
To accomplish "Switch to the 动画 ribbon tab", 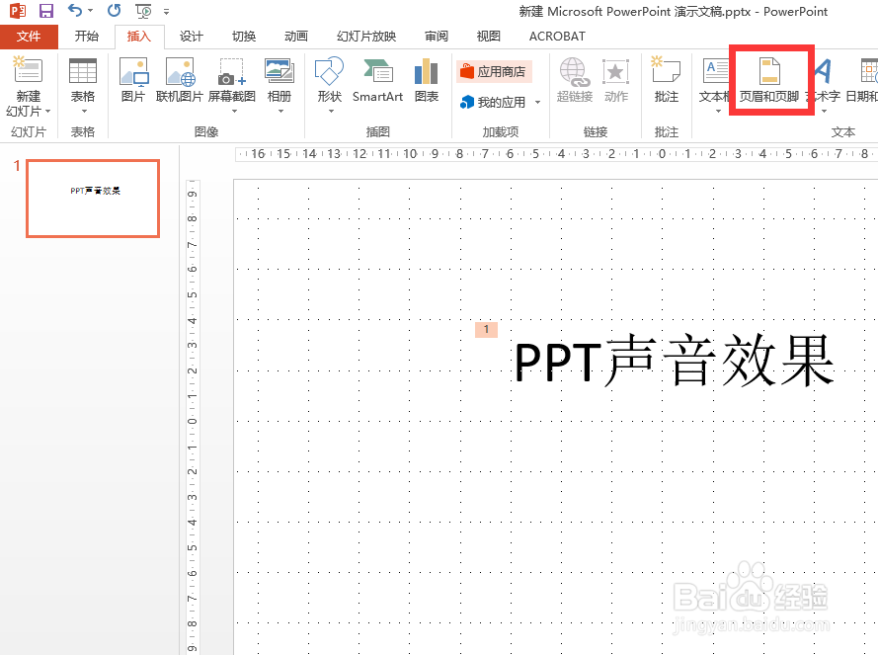I will pos(295,37).
